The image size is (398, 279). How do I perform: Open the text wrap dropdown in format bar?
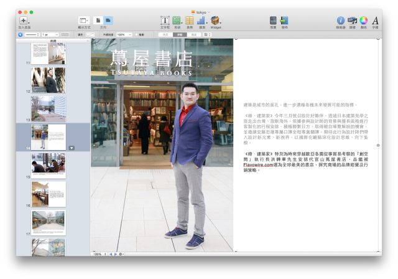[207, 34]
